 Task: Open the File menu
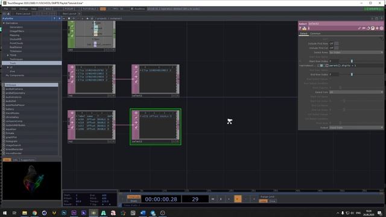(x=5, y=9)
